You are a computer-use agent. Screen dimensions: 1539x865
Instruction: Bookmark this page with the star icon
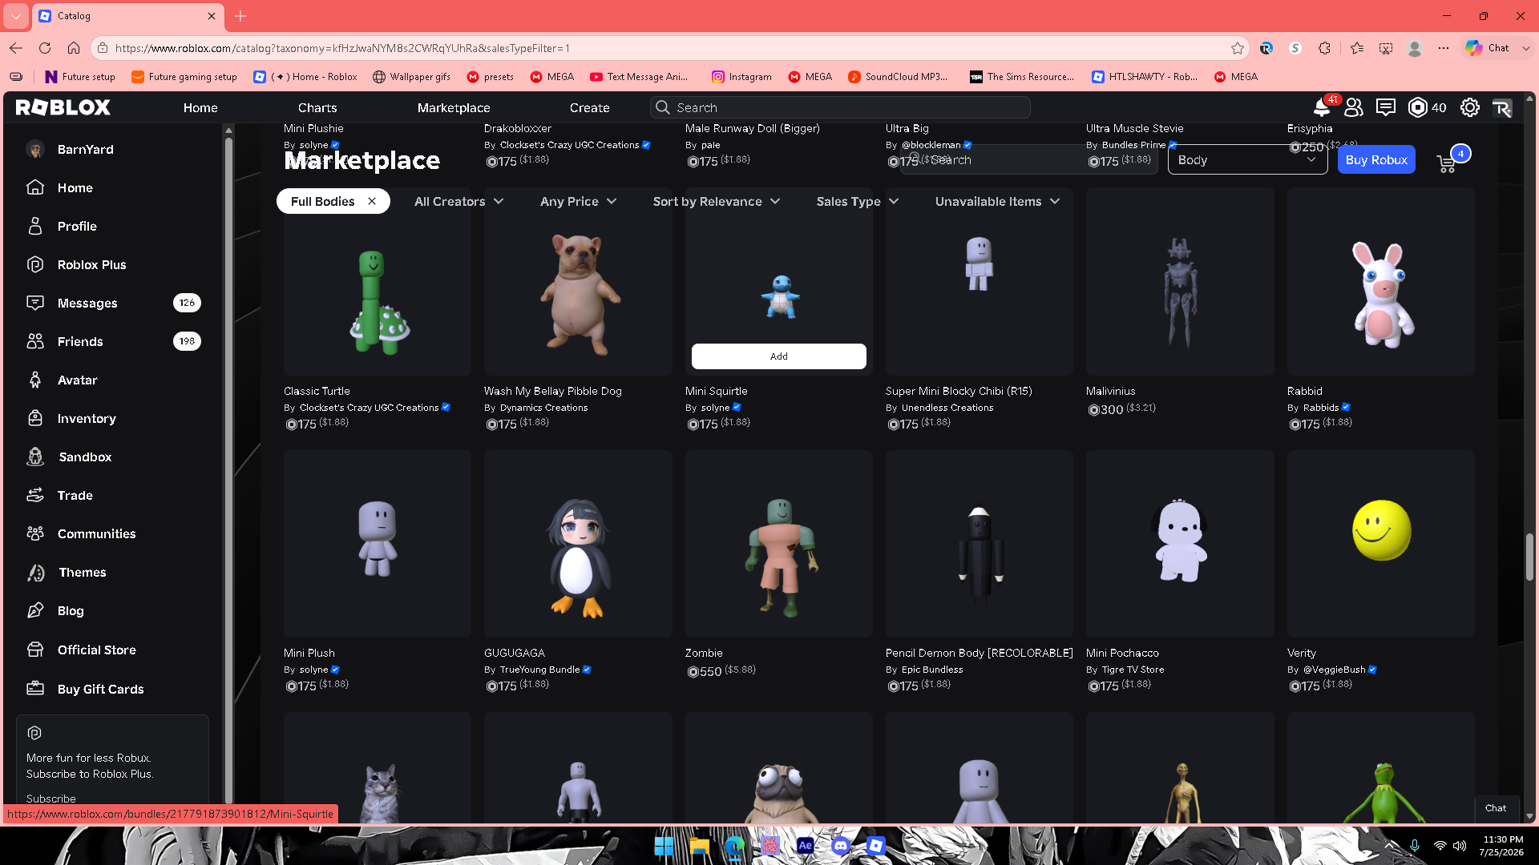click(x=1238, y=48)
